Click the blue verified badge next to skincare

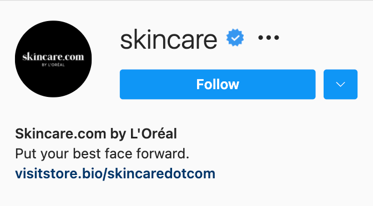[235, 38]
